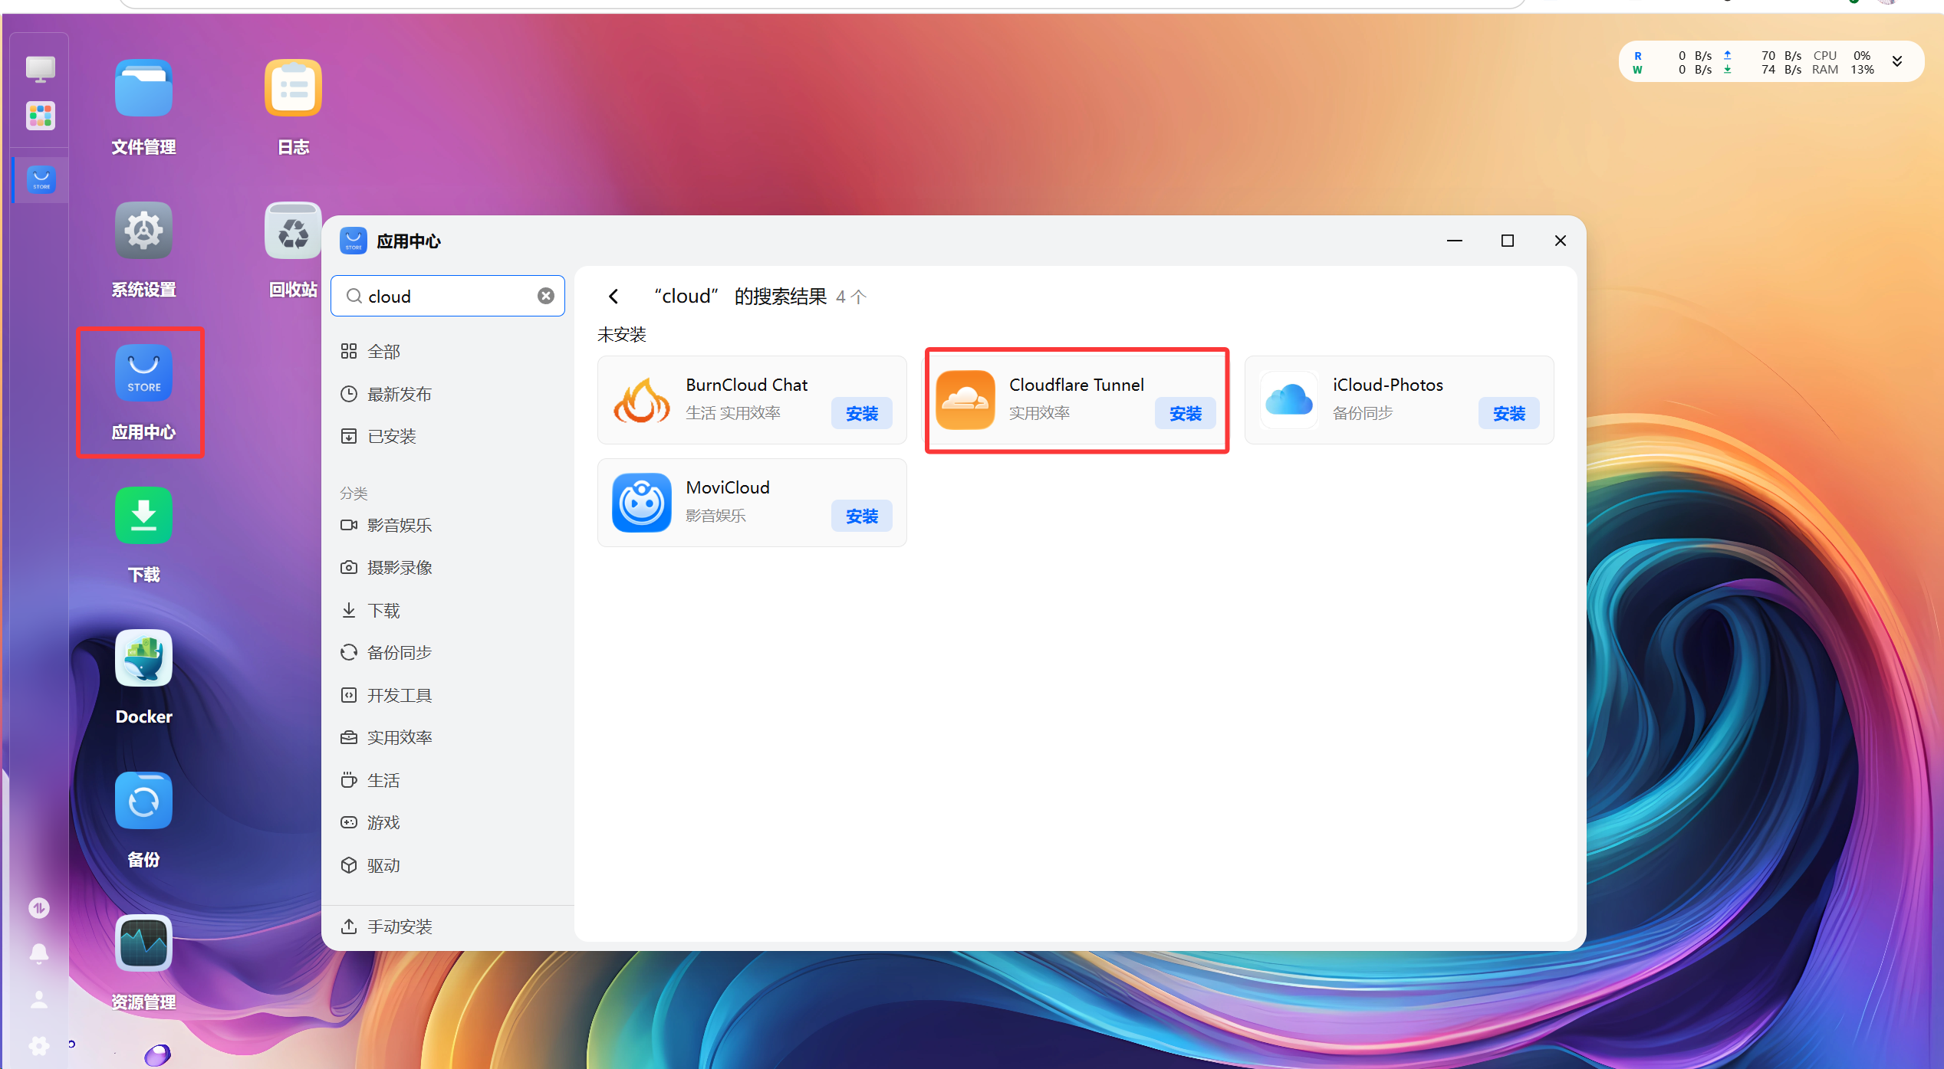Open 系统设置 system settings icon
Image resolution: width=1944 pixels, height=1069 pixels.
143,231
